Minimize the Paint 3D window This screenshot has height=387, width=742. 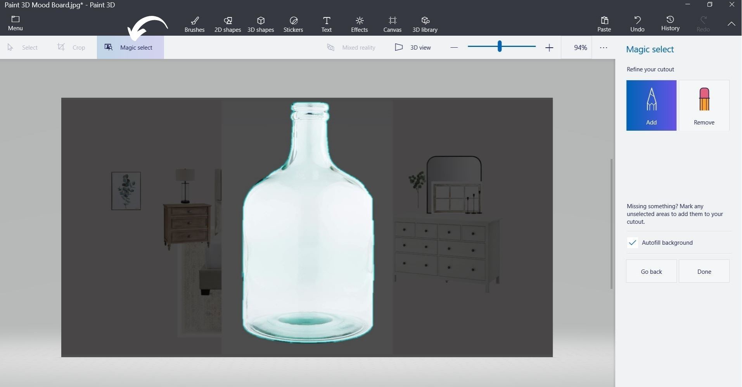(688, 5)
